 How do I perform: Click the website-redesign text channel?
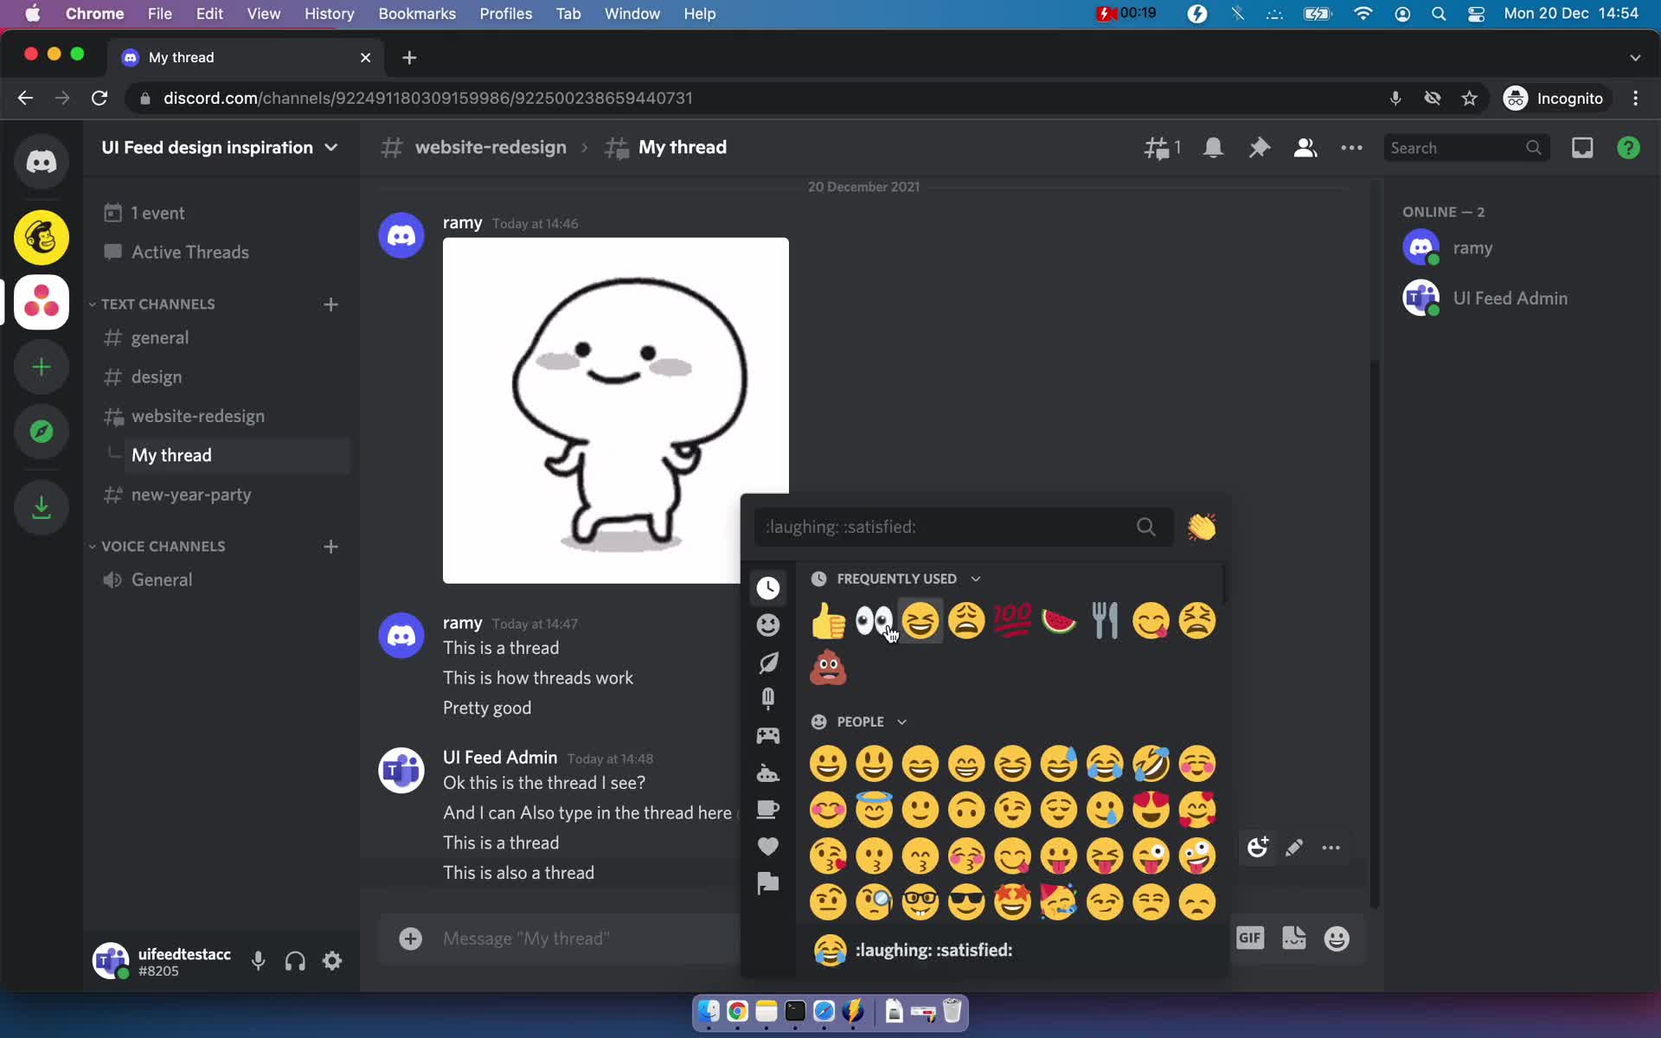coord(198,416)
